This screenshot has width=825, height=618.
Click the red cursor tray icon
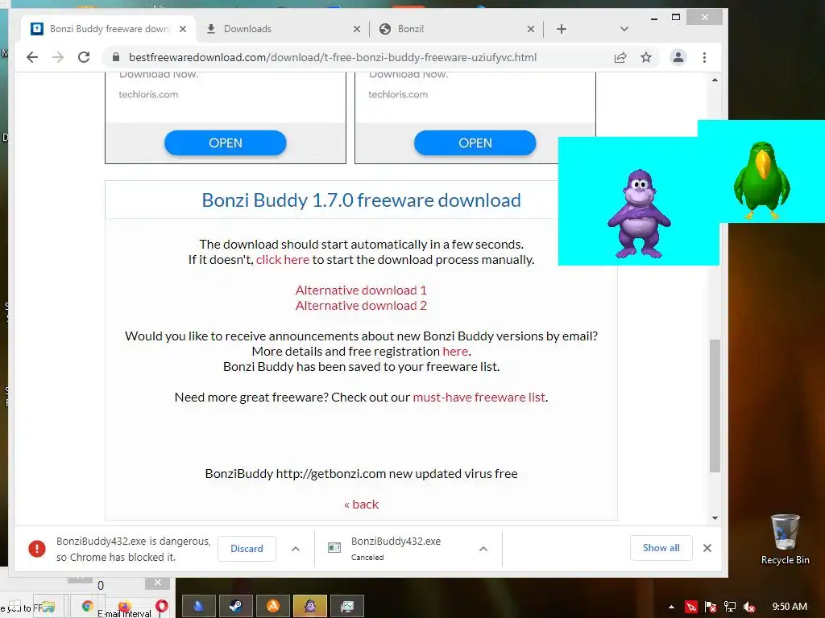pyautogui.click(x=691, y=607)
